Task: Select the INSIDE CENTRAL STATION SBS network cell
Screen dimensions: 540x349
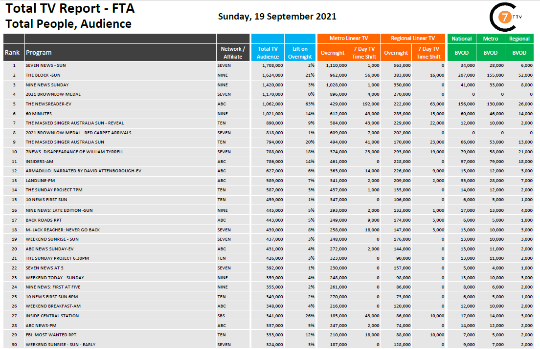Action: click(x=222, y=316)
